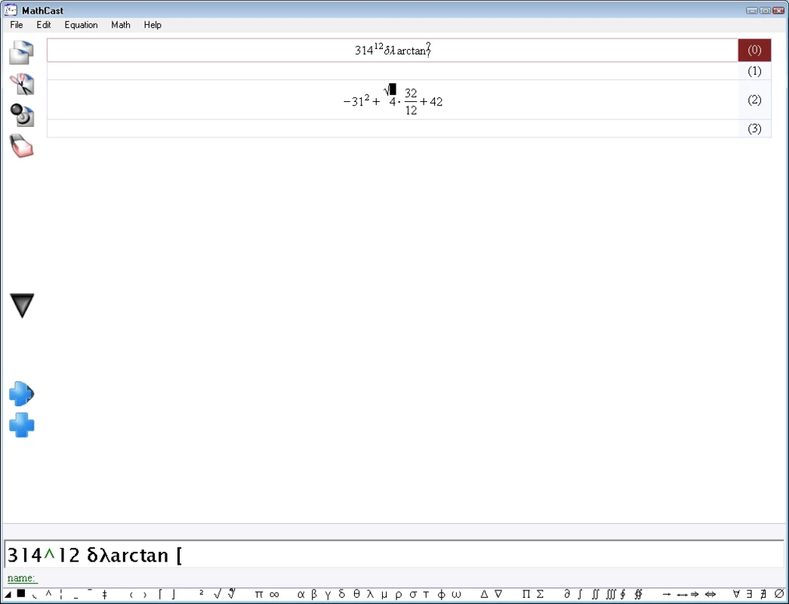The width and height of the screenshot is (789, 604).
Task: Open the Math menu
Action: point(121,25)
